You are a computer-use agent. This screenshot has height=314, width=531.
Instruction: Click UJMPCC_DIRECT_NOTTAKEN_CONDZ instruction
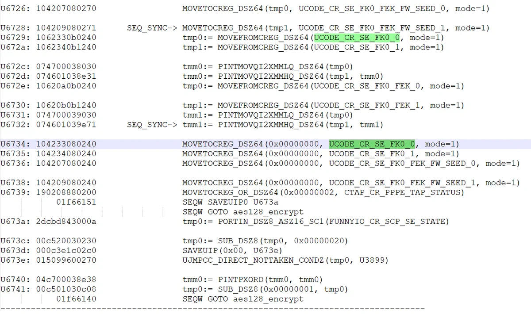tap(285, 260)
